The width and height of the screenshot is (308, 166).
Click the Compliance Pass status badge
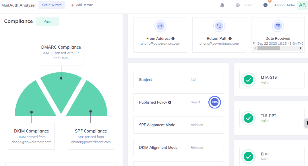(x=47, y=22)
